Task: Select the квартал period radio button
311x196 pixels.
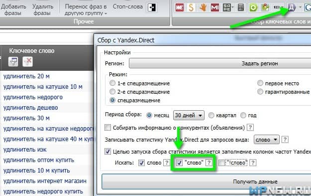Action: (211, 115)
